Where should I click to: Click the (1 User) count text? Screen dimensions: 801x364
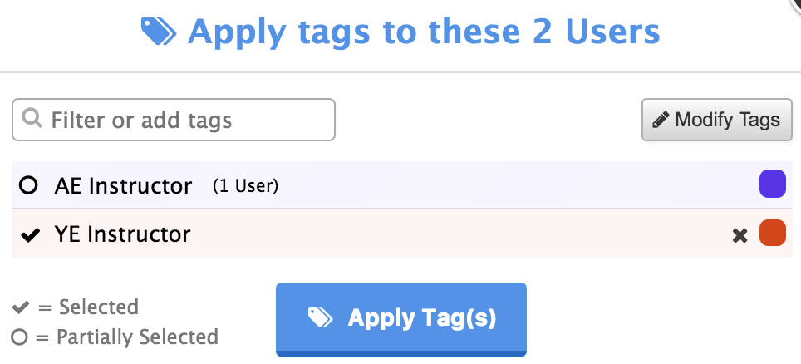coord(245,186)
